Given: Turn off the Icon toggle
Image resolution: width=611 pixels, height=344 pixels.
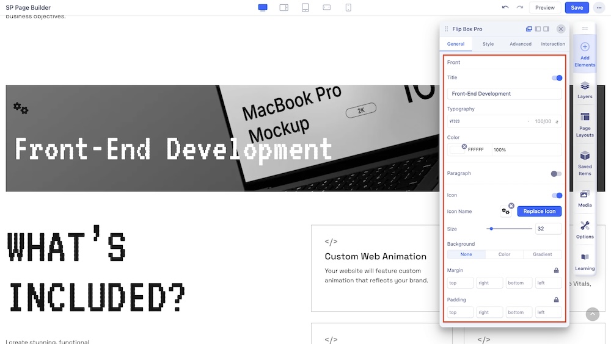Looking at the screenshot, I should pos(557,196).
